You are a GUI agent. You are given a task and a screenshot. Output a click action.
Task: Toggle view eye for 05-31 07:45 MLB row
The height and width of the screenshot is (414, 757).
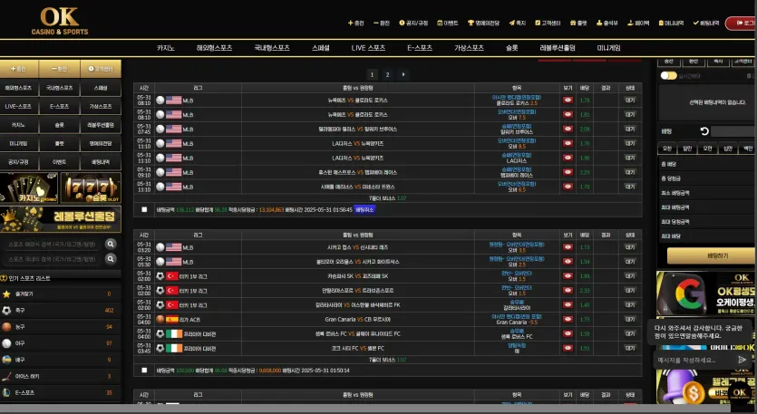coord(568,129)
